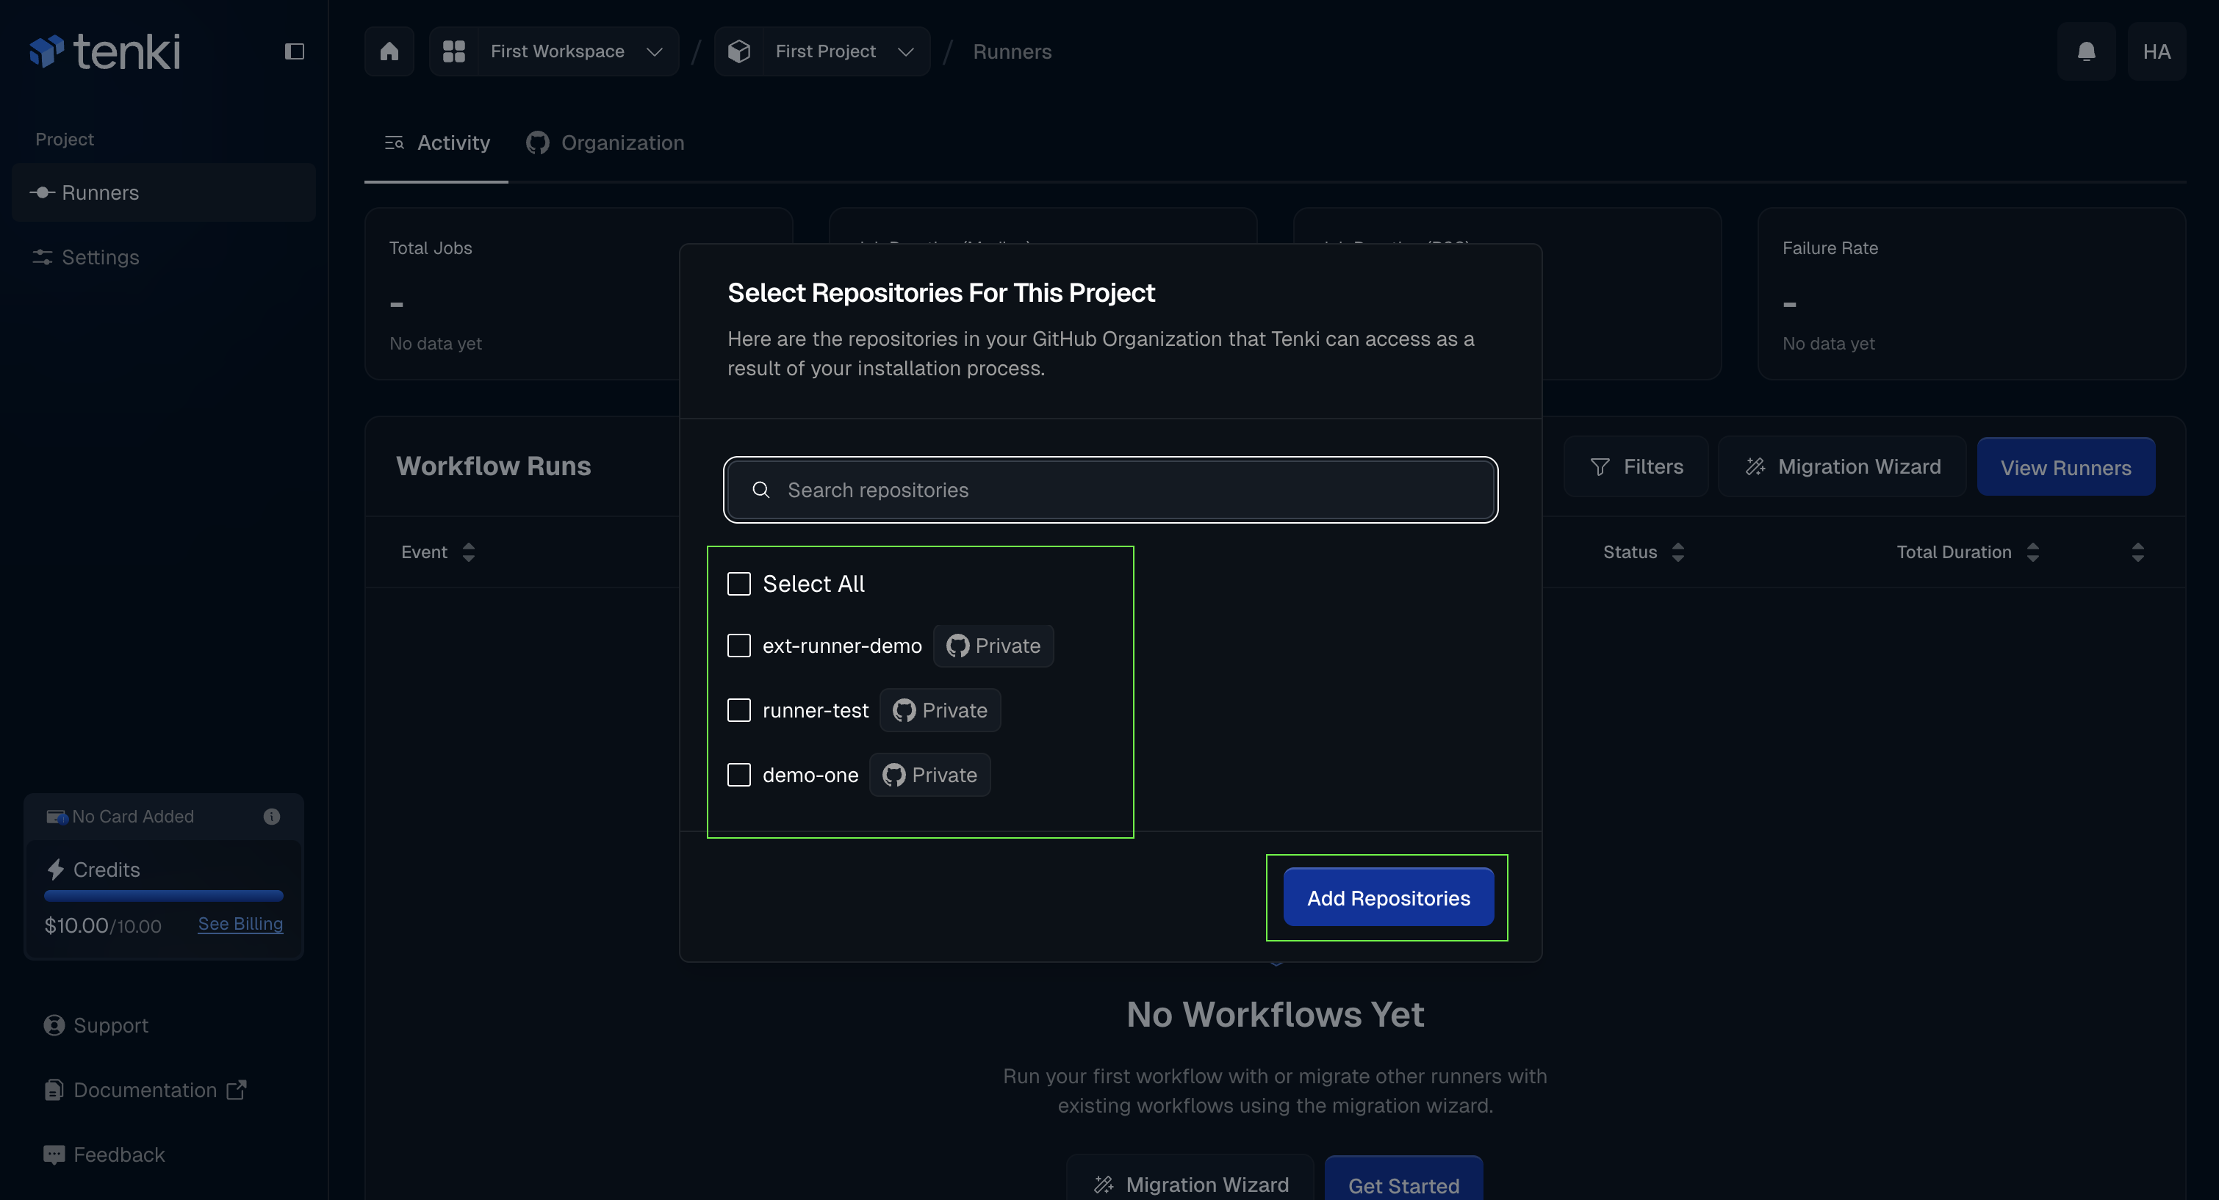
Task: Click the credit card icon
Action: (57, 816)
